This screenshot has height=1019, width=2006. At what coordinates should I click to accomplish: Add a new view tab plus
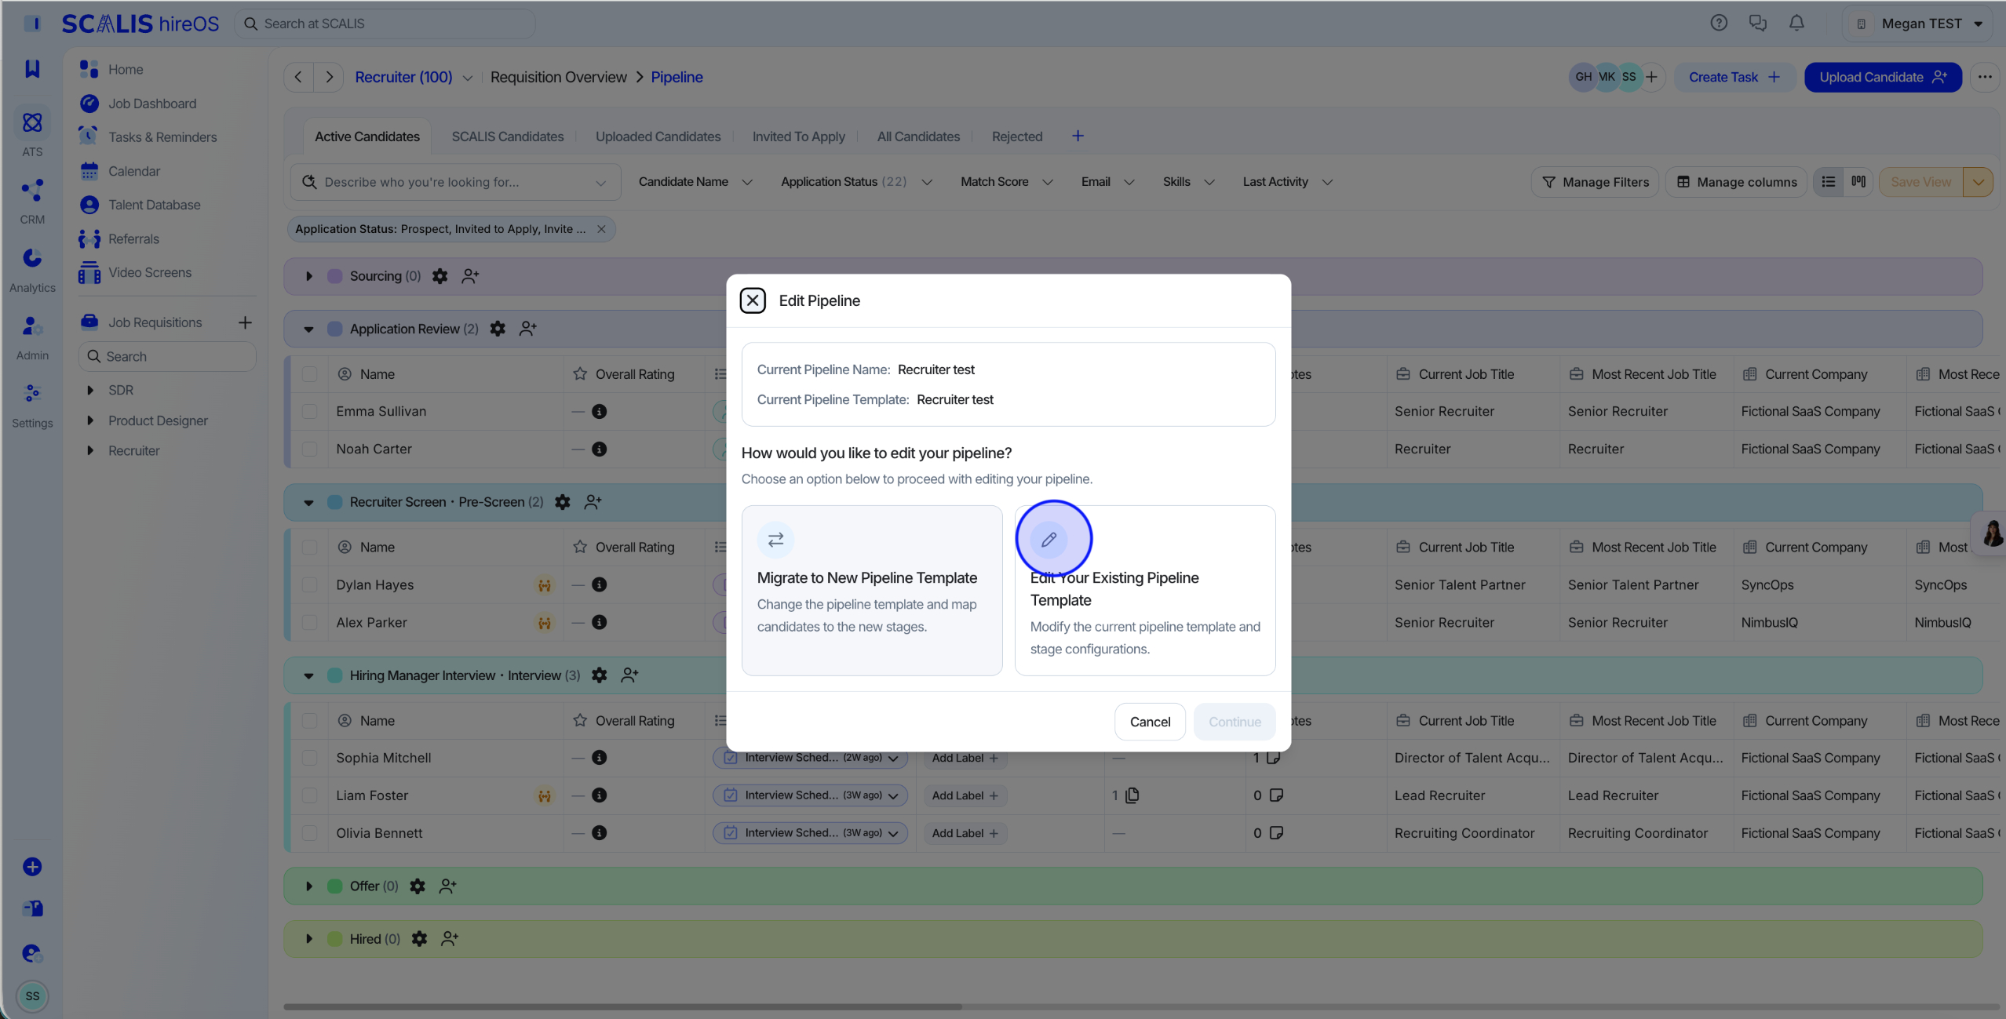click(x=1078, y=136)
